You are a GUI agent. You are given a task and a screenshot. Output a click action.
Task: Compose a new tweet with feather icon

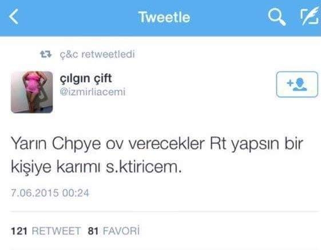(310, 16)
